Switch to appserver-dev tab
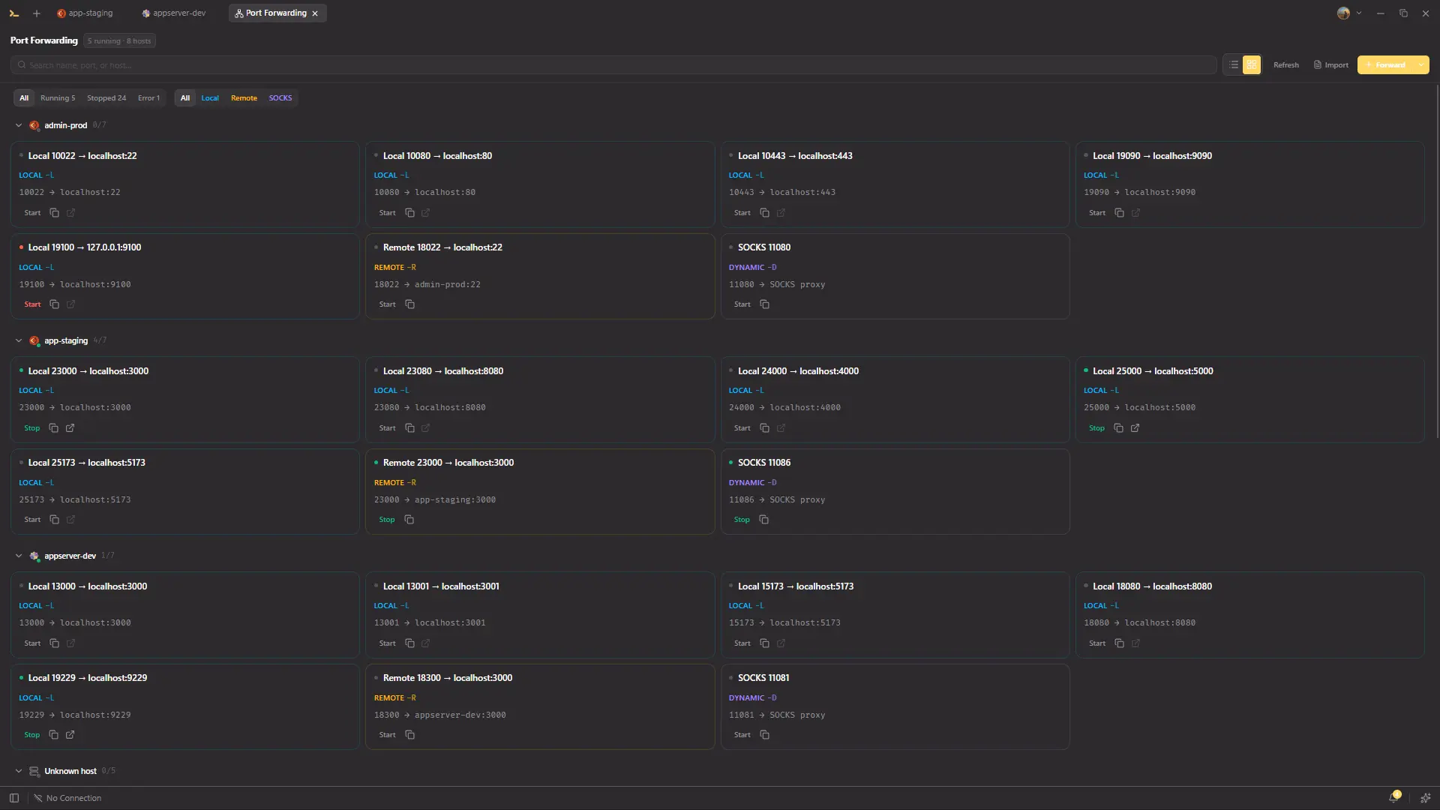 coord(173,13)
